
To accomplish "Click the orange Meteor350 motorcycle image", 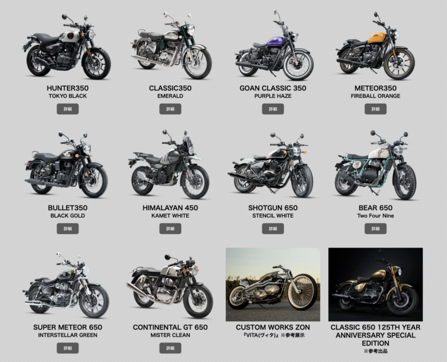I will [375, 46].
